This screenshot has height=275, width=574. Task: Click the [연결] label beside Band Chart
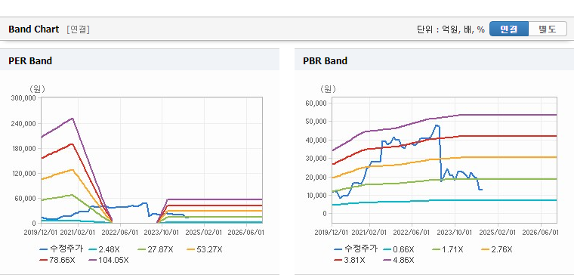tap(78, 29)
